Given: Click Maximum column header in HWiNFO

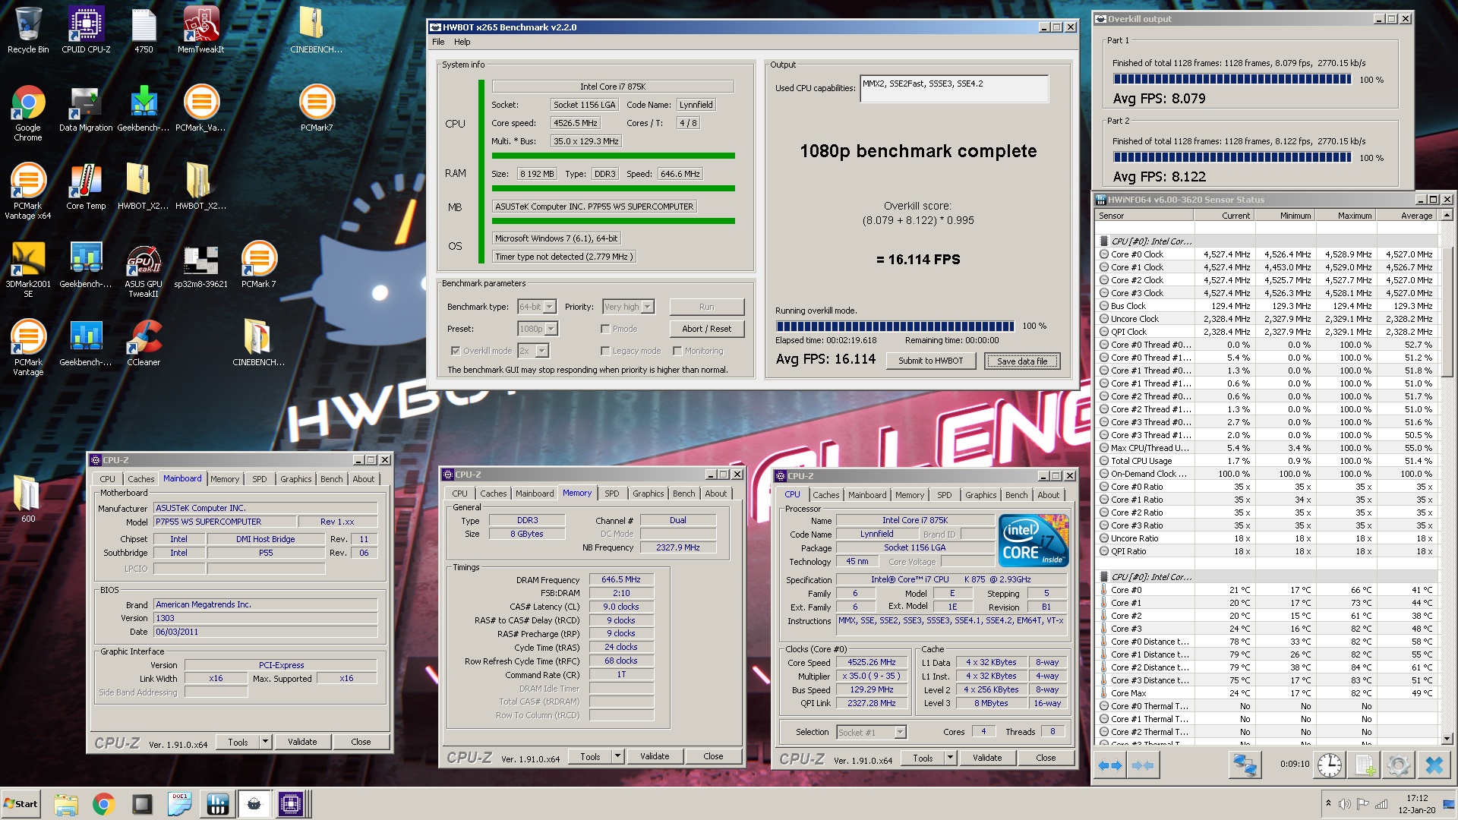Looking at the screenshot, I should (1346, 216).
